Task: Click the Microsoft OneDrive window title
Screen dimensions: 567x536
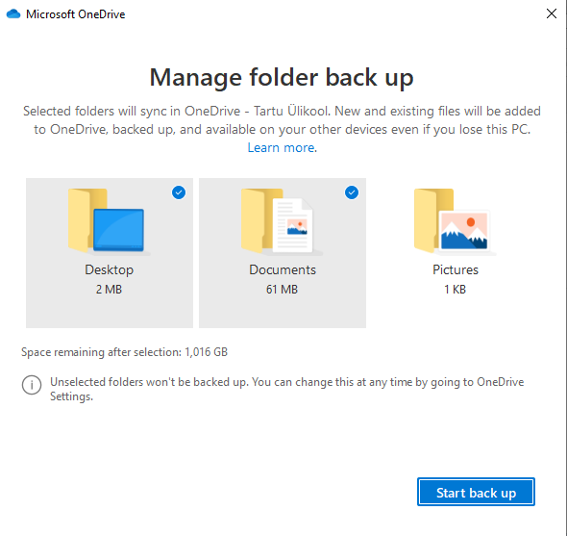Action: click(x=76, y=14)
